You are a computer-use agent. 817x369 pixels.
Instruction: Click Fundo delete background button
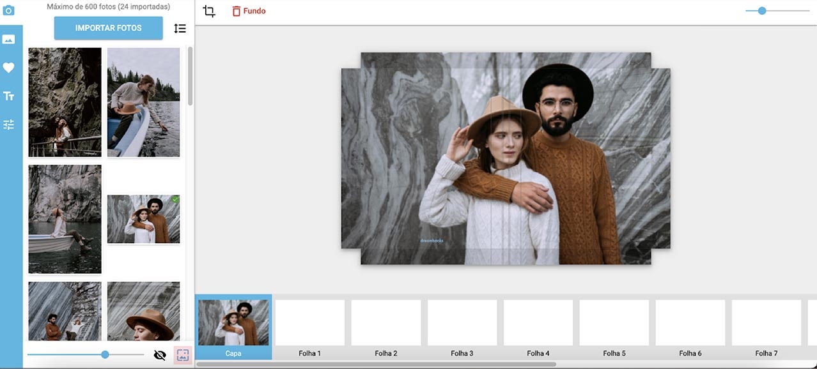[x=249, y=11]
